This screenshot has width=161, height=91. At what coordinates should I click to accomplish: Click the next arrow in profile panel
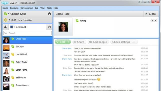point(155,21)
